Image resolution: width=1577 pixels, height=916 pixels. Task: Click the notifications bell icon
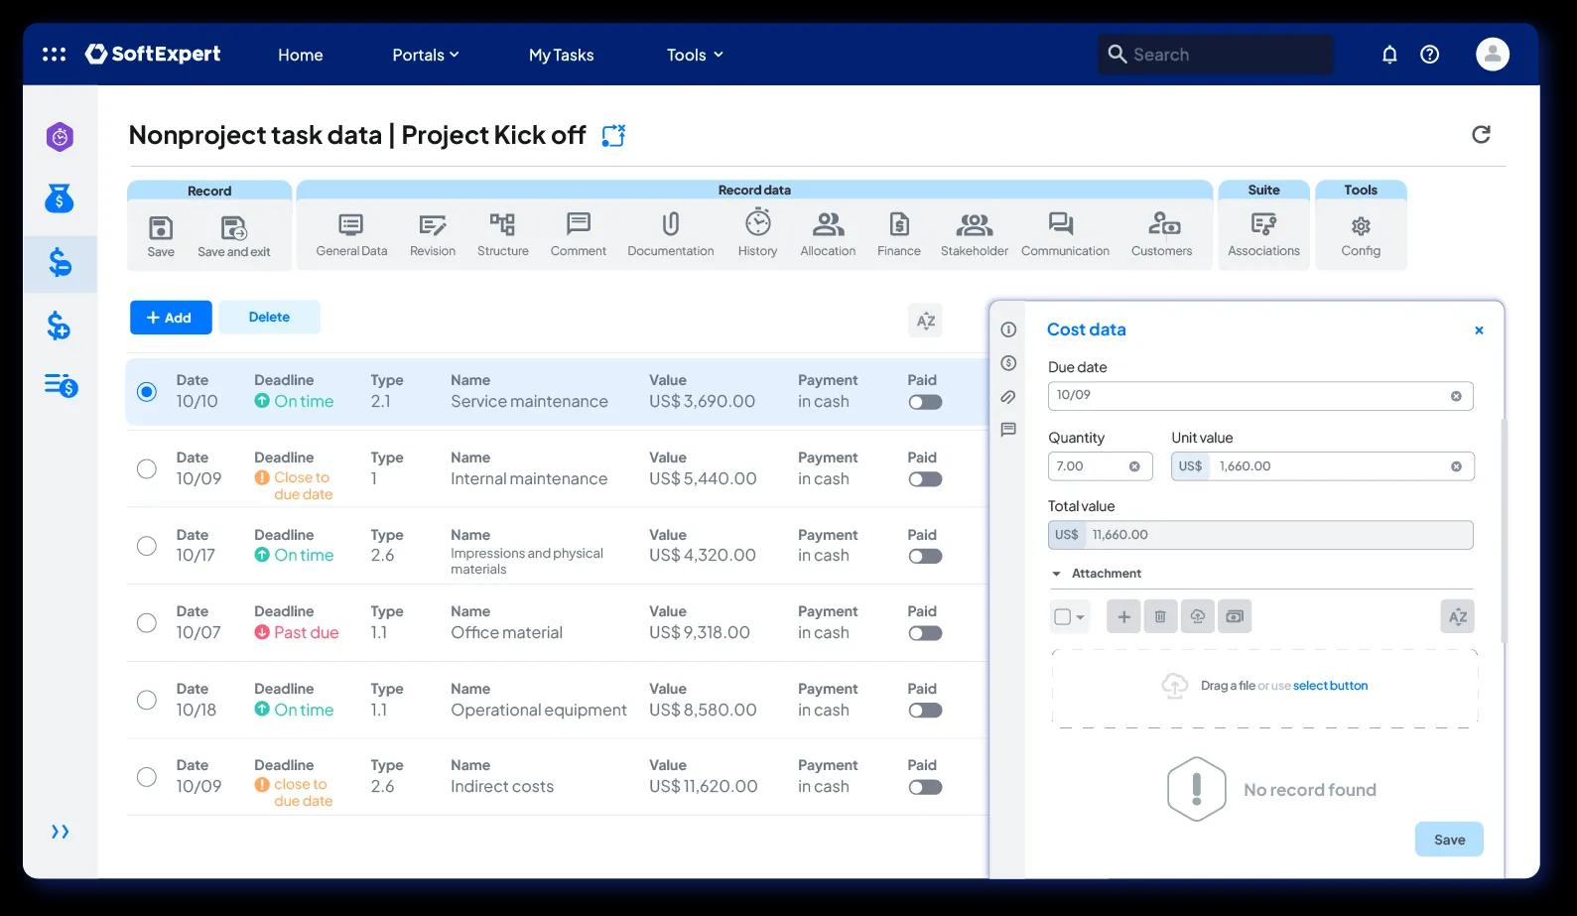coord(1389,55)
